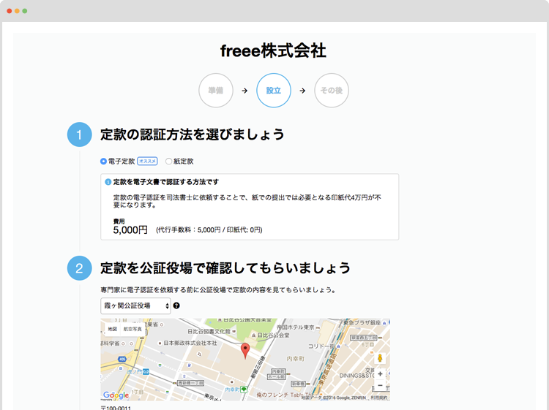Click the オススメ badge
This screenshot has width=549, height=410.
coord(147,161)
